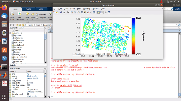
Task: Open the Tools menu in Figure 2
Action: point(79,9)
